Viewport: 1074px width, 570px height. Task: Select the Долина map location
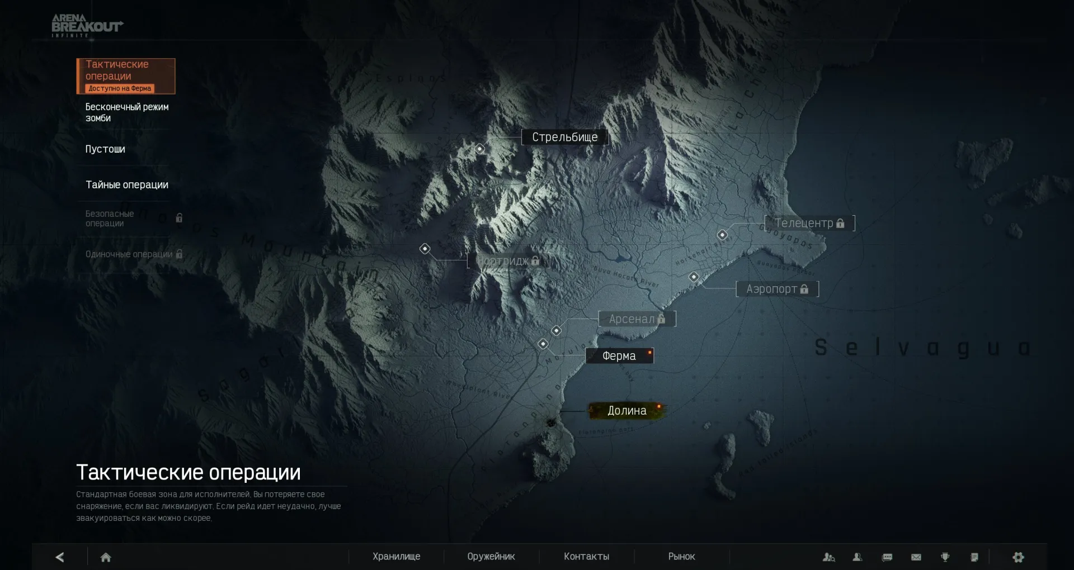click(627, 411)
